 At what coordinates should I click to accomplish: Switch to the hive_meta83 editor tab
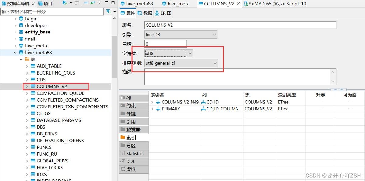pos(137,4)
